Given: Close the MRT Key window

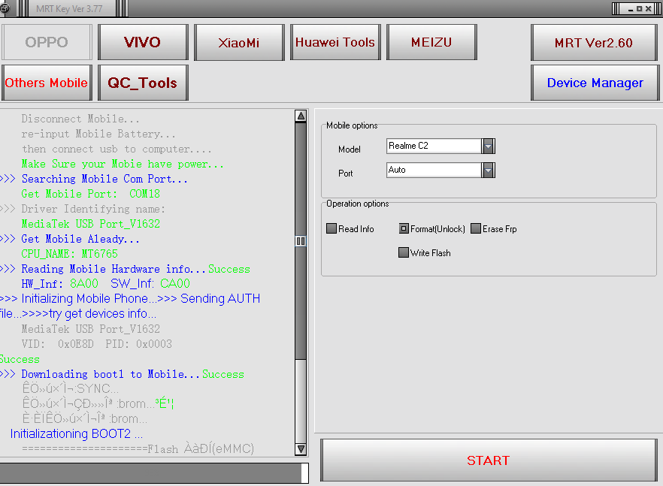Looking at the screenshot, I should pyautogui.click(x=648, y=8).
